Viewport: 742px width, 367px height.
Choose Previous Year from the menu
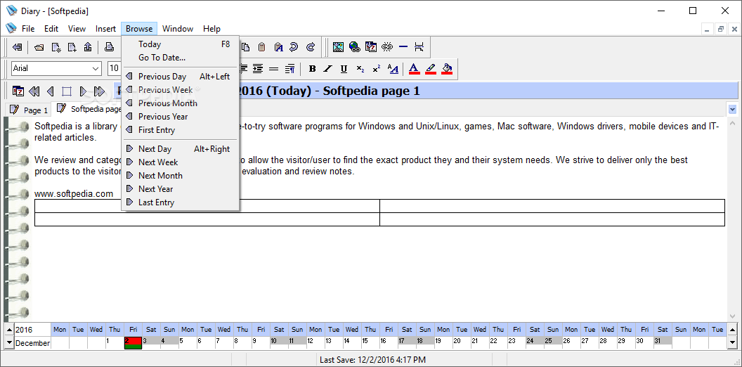(180, 117)
